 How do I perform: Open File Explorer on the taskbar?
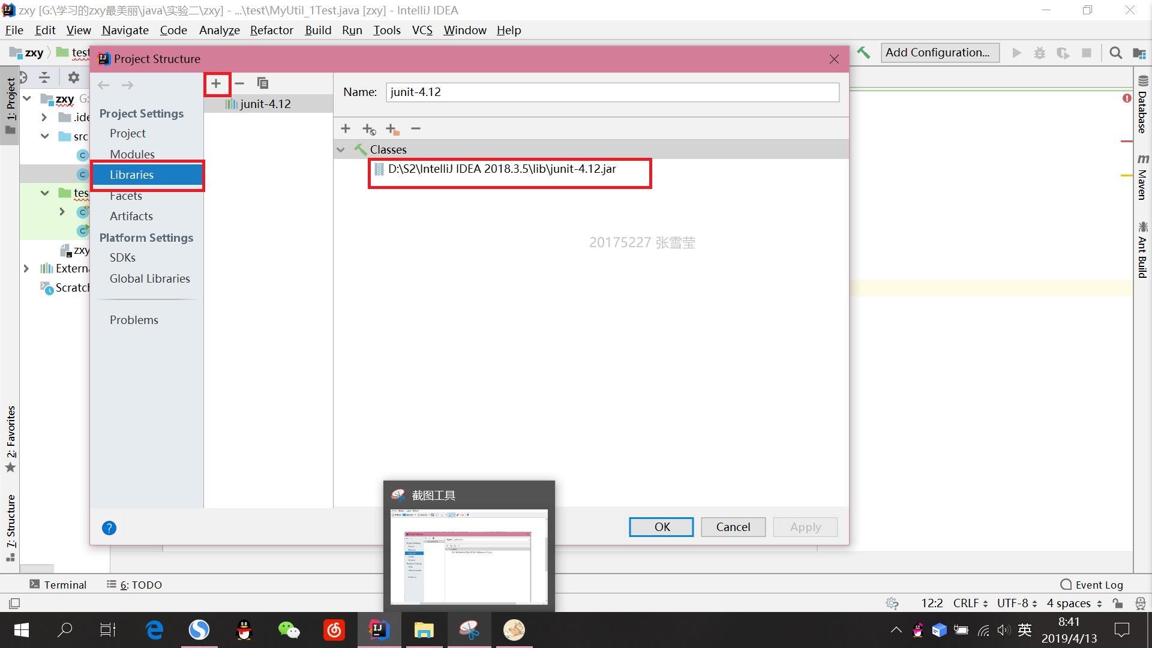[x=424, y=630]
